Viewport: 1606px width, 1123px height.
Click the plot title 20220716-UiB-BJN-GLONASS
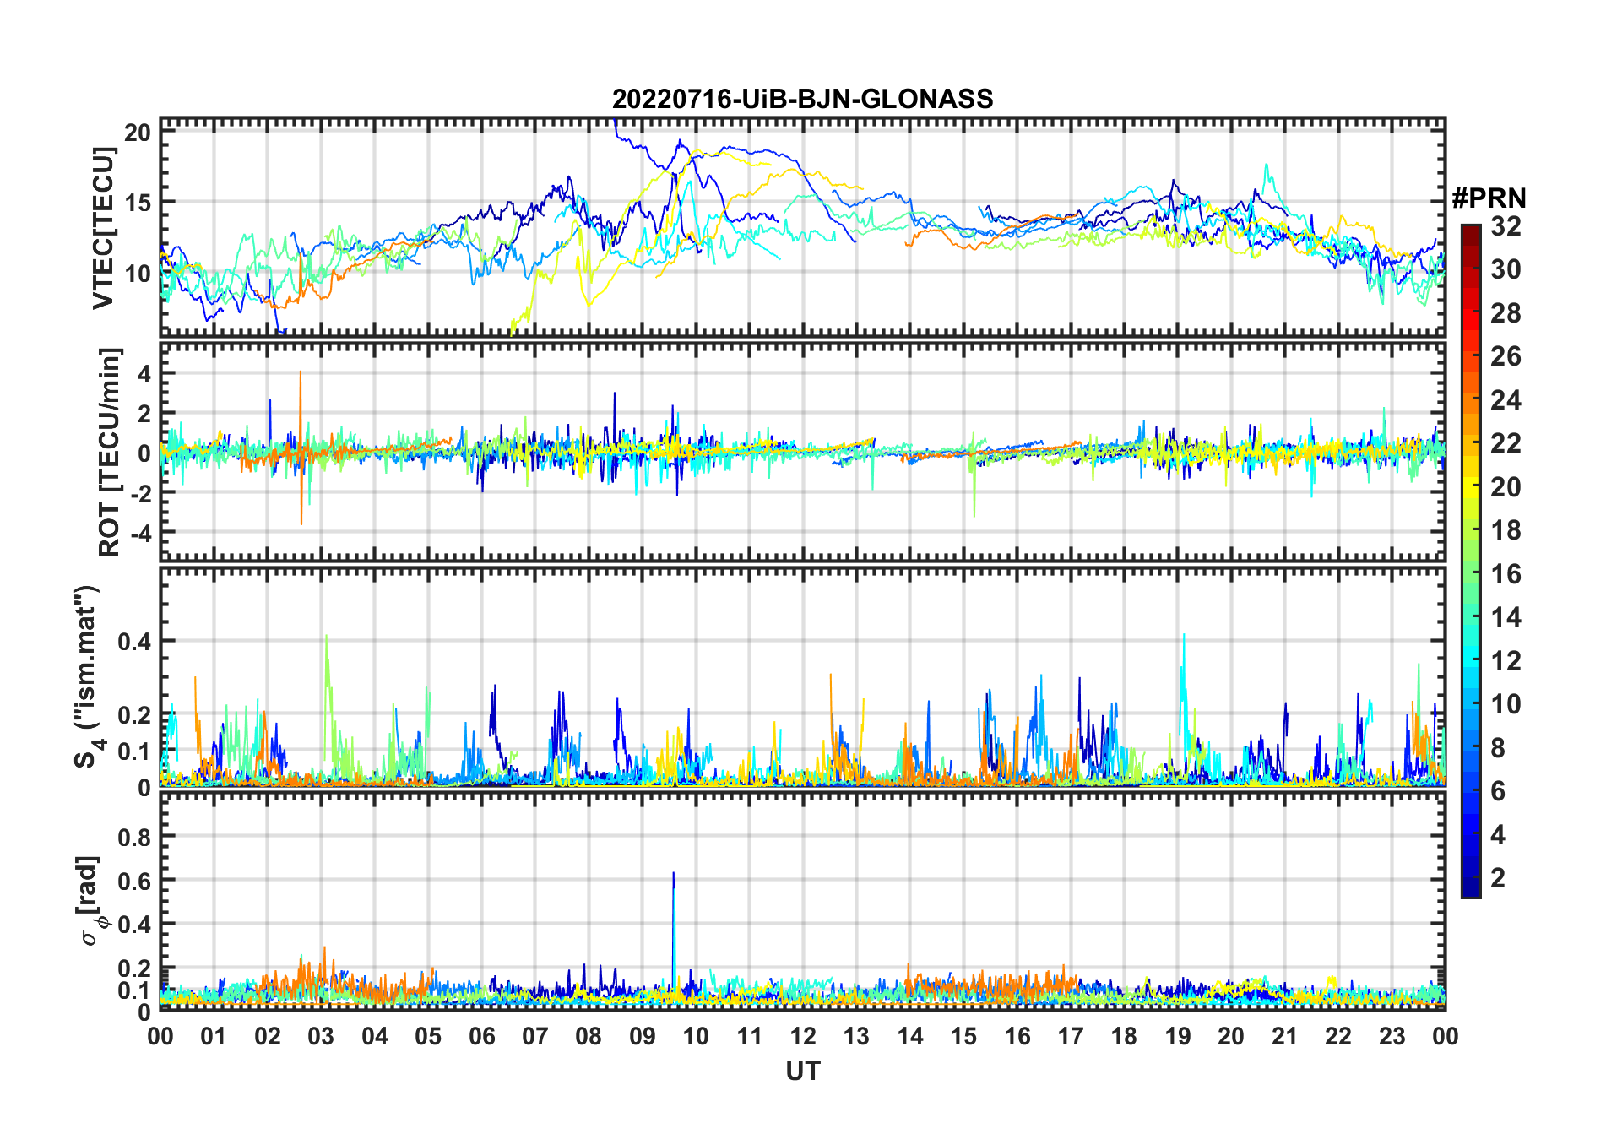(x=802, y=100)
